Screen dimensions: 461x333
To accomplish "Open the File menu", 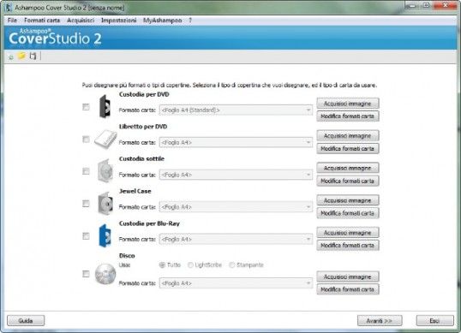I will coord(12,21).
